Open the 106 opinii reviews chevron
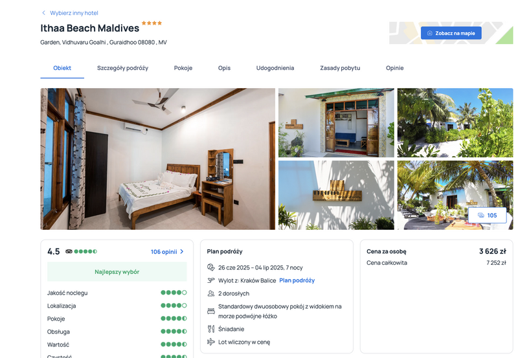 tap(182, 252)
